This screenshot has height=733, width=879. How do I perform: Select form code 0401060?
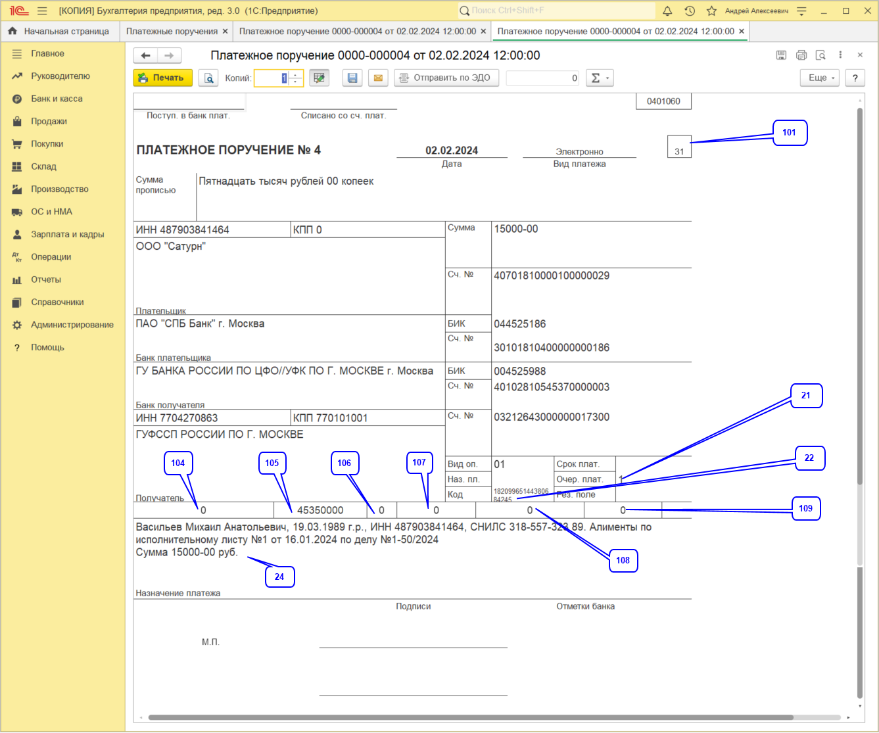(x=663, y=101)
